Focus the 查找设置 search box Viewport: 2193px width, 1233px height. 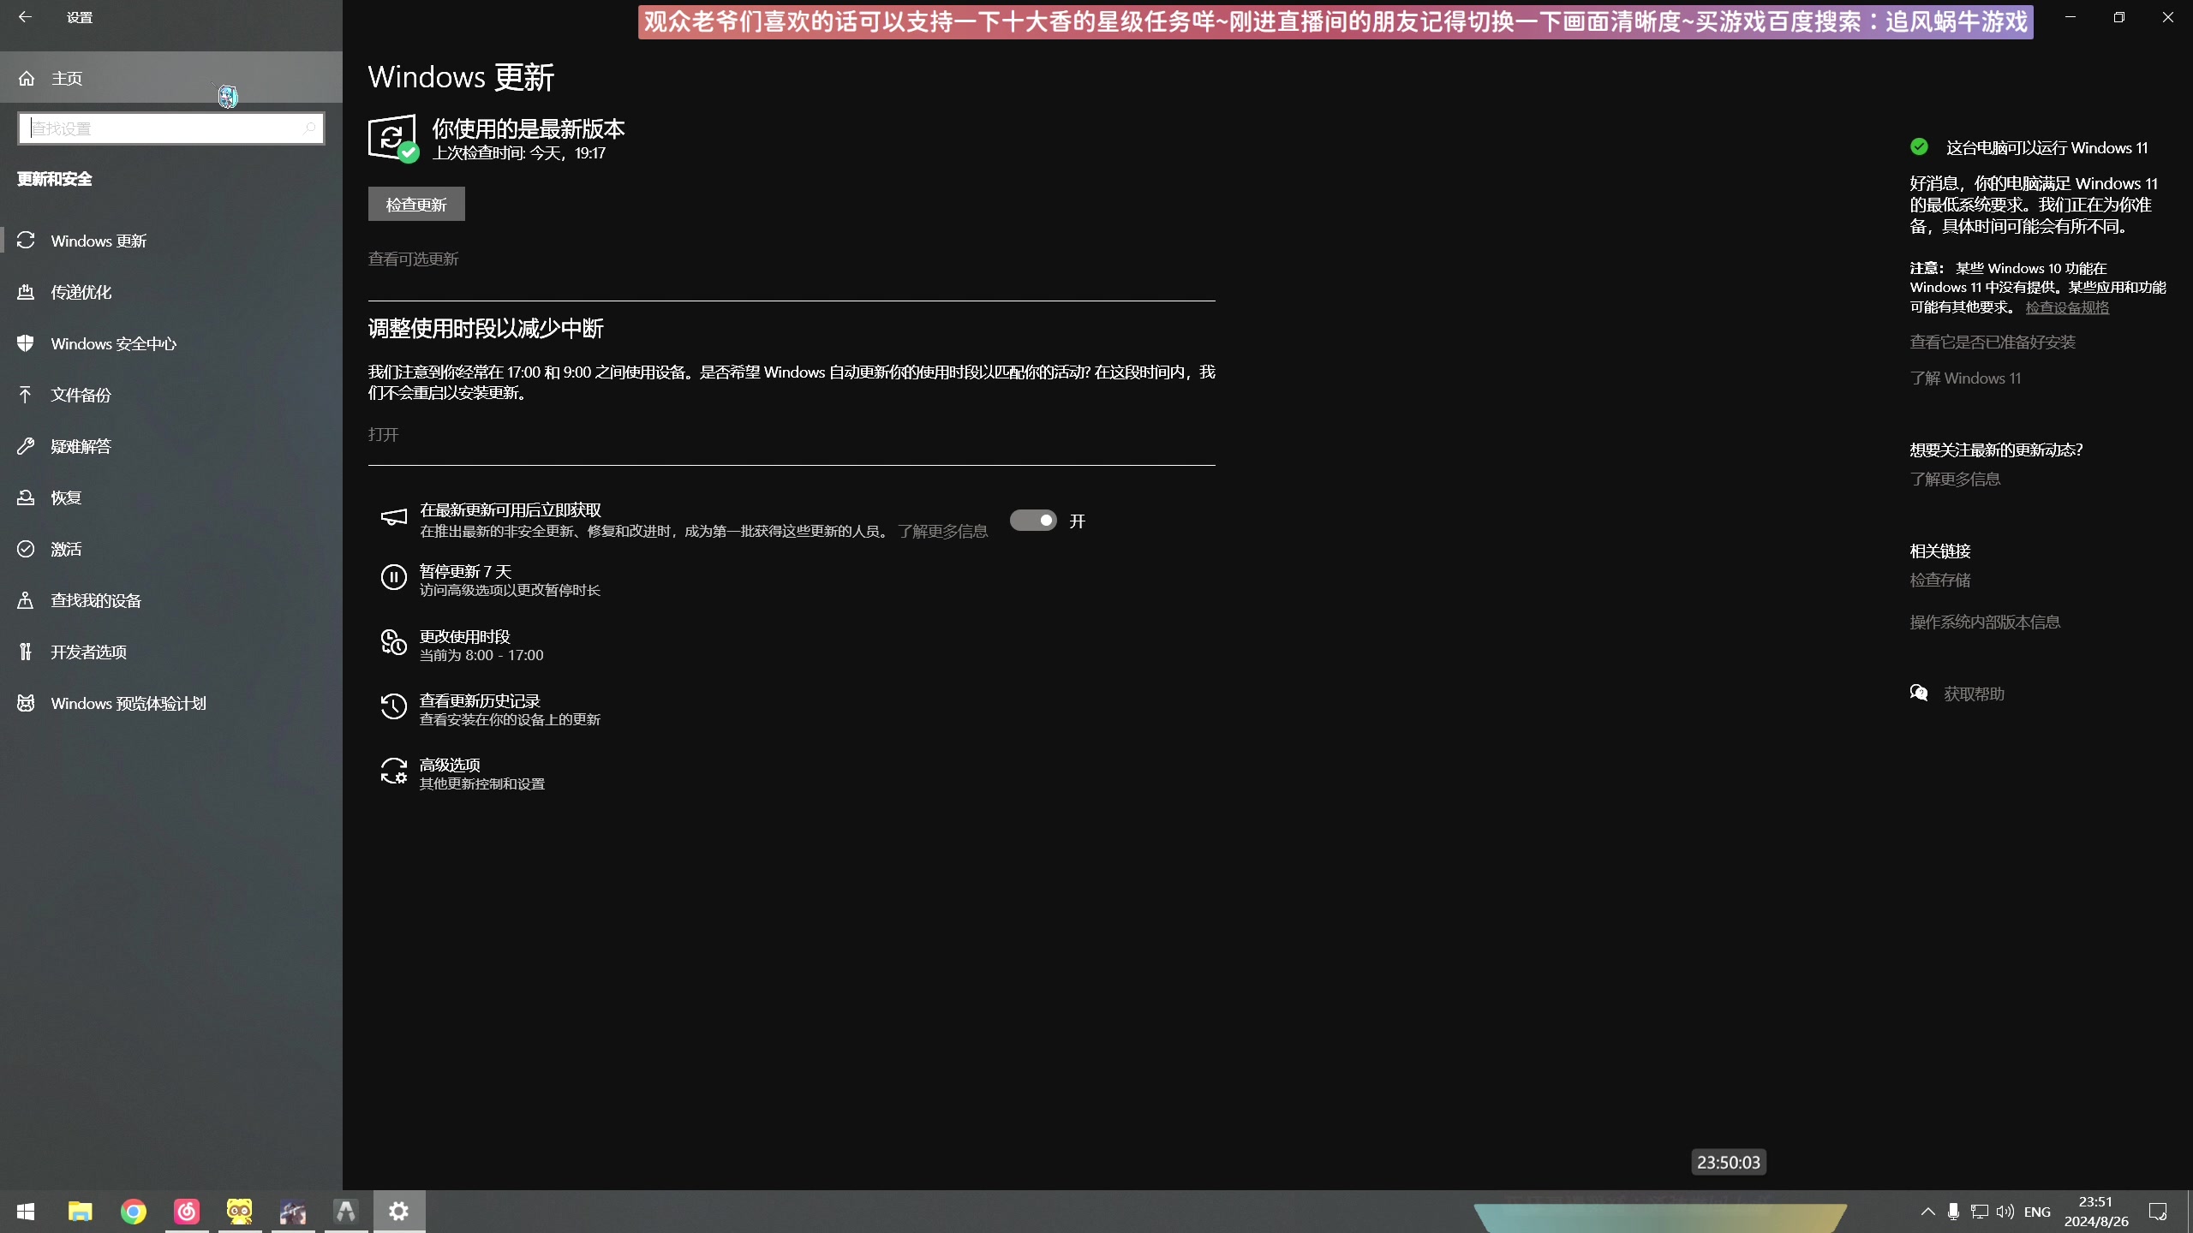[x=170, y=128]
